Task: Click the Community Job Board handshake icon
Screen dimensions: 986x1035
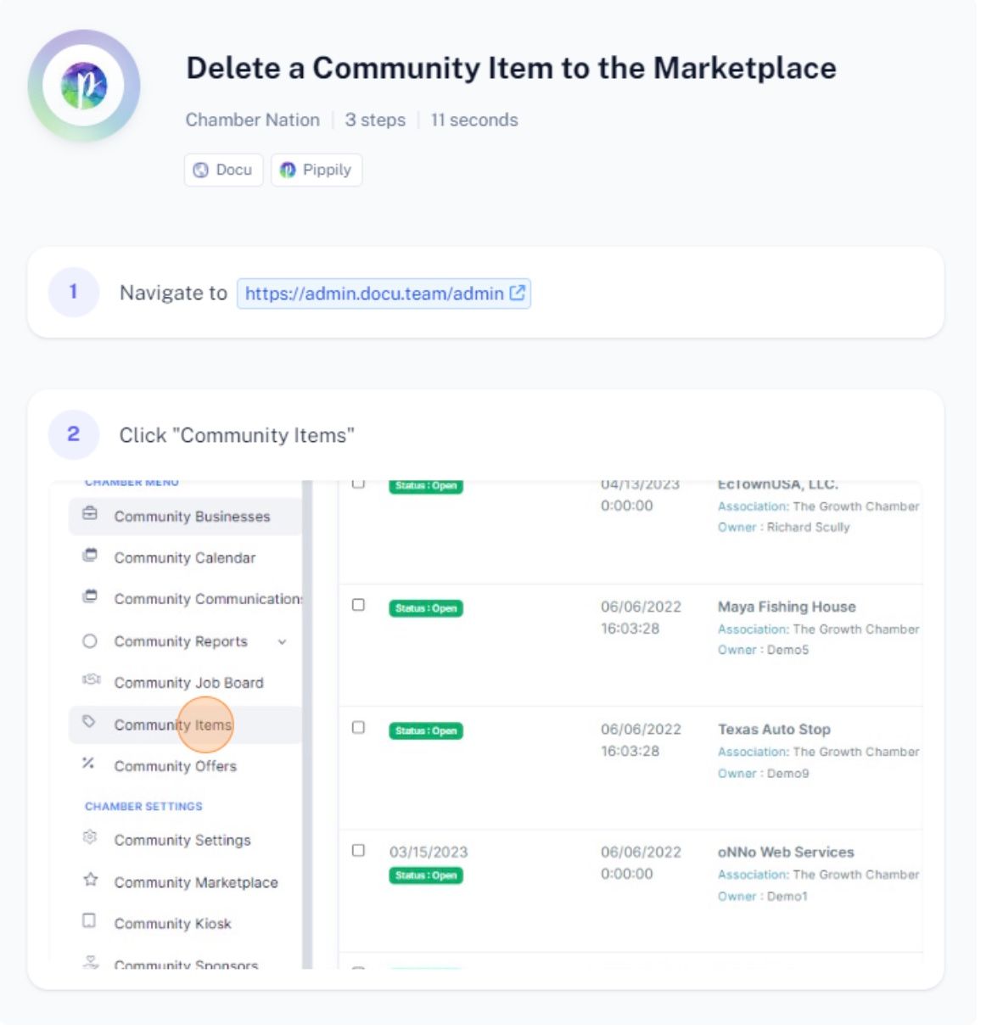Action: pos(91,681)
